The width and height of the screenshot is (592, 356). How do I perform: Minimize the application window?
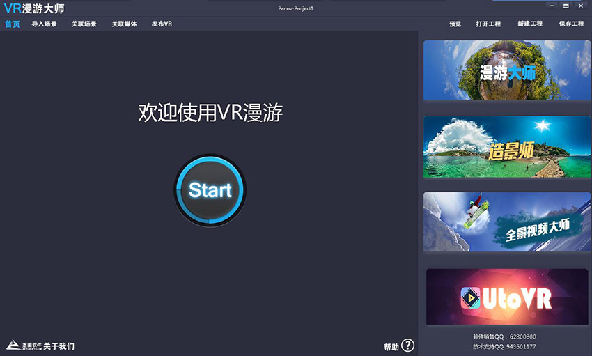pos(552,6)
